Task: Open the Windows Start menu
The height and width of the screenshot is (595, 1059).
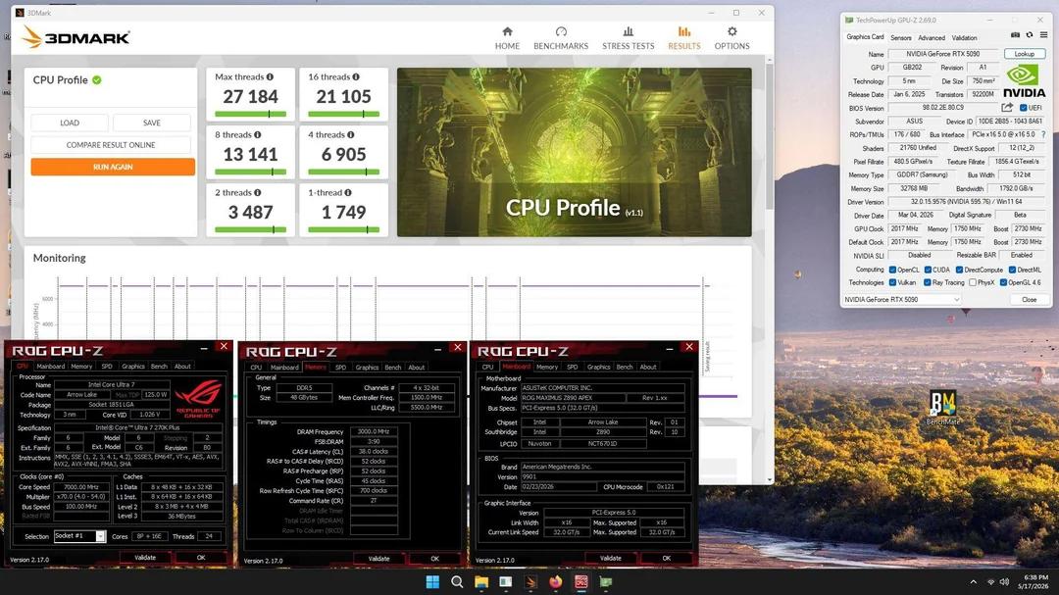Action: [432, 582]
